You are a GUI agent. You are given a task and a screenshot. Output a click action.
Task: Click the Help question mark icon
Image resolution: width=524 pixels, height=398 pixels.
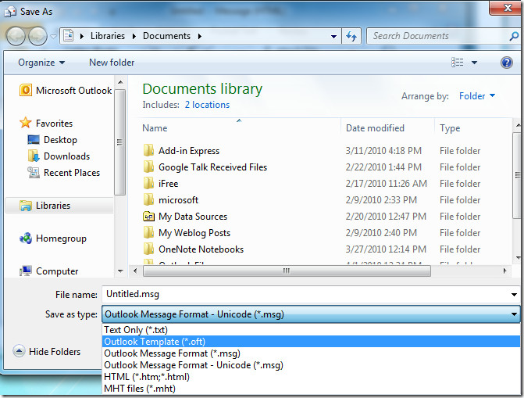pyautogui.click(x=507, y=63)
